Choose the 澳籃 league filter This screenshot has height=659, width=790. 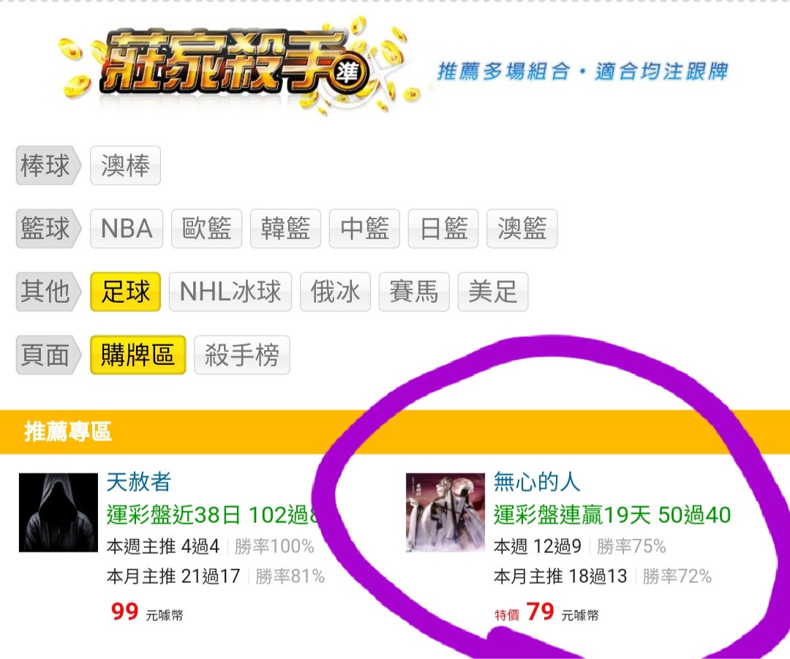(522, 229)
